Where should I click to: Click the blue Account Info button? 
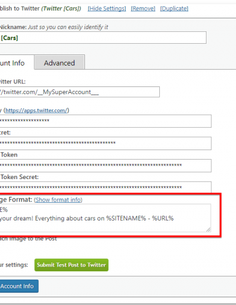coord(19,286)
